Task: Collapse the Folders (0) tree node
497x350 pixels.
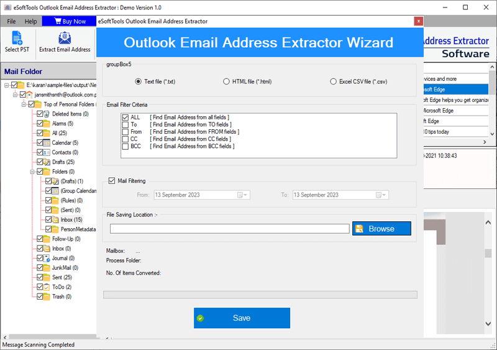Action: [32, 172]
